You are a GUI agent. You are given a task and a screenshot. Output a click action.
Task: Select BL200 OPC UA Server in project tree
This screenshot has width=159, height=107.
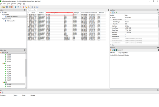(12, 17)
